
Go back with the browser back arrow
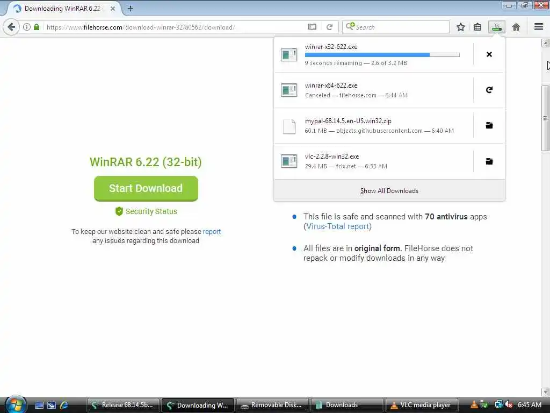[x=11, y=27]
